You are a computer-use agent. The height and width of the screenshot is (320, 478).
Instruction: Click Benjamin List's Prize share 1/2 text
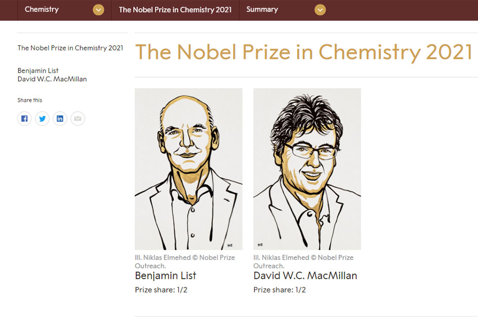point(161,289)
